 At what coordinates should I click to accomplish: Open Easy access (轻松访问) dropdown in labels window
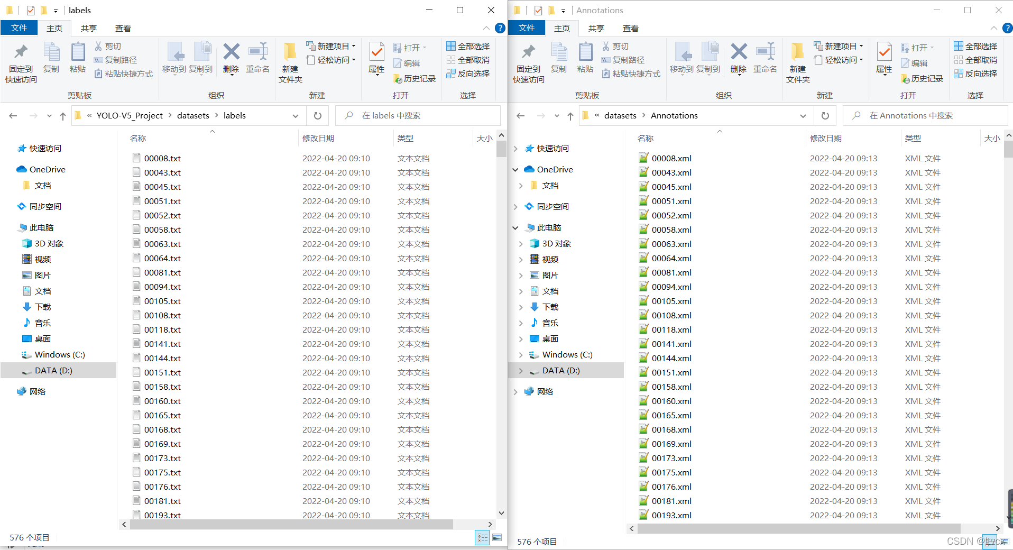click(331, 60)
